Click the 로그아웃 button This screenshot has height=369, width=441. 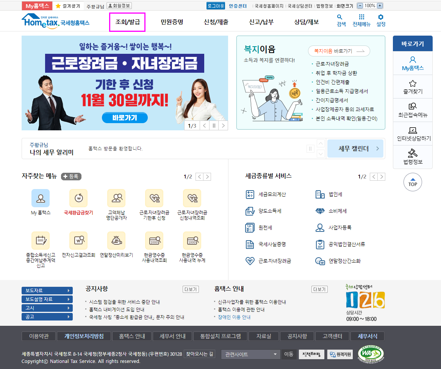(216, 6)
